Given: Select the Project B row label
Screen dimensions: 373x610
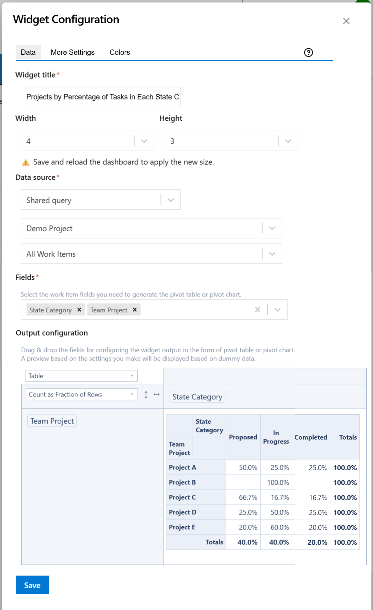Looking at the screenshot, I should tap(196, 482).
